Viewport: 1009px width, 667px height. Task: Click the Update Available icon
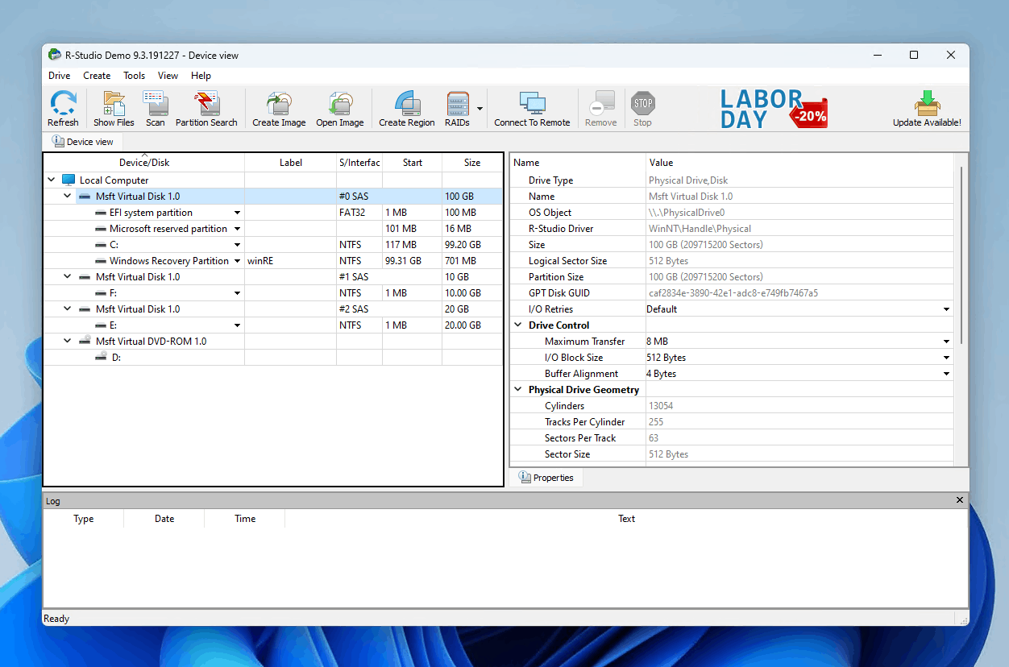[927, 108]
